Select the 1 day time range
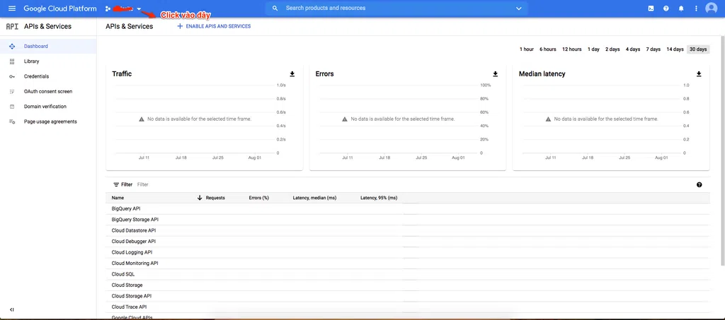This screenshot has height=320, width=725. point(593,49)
